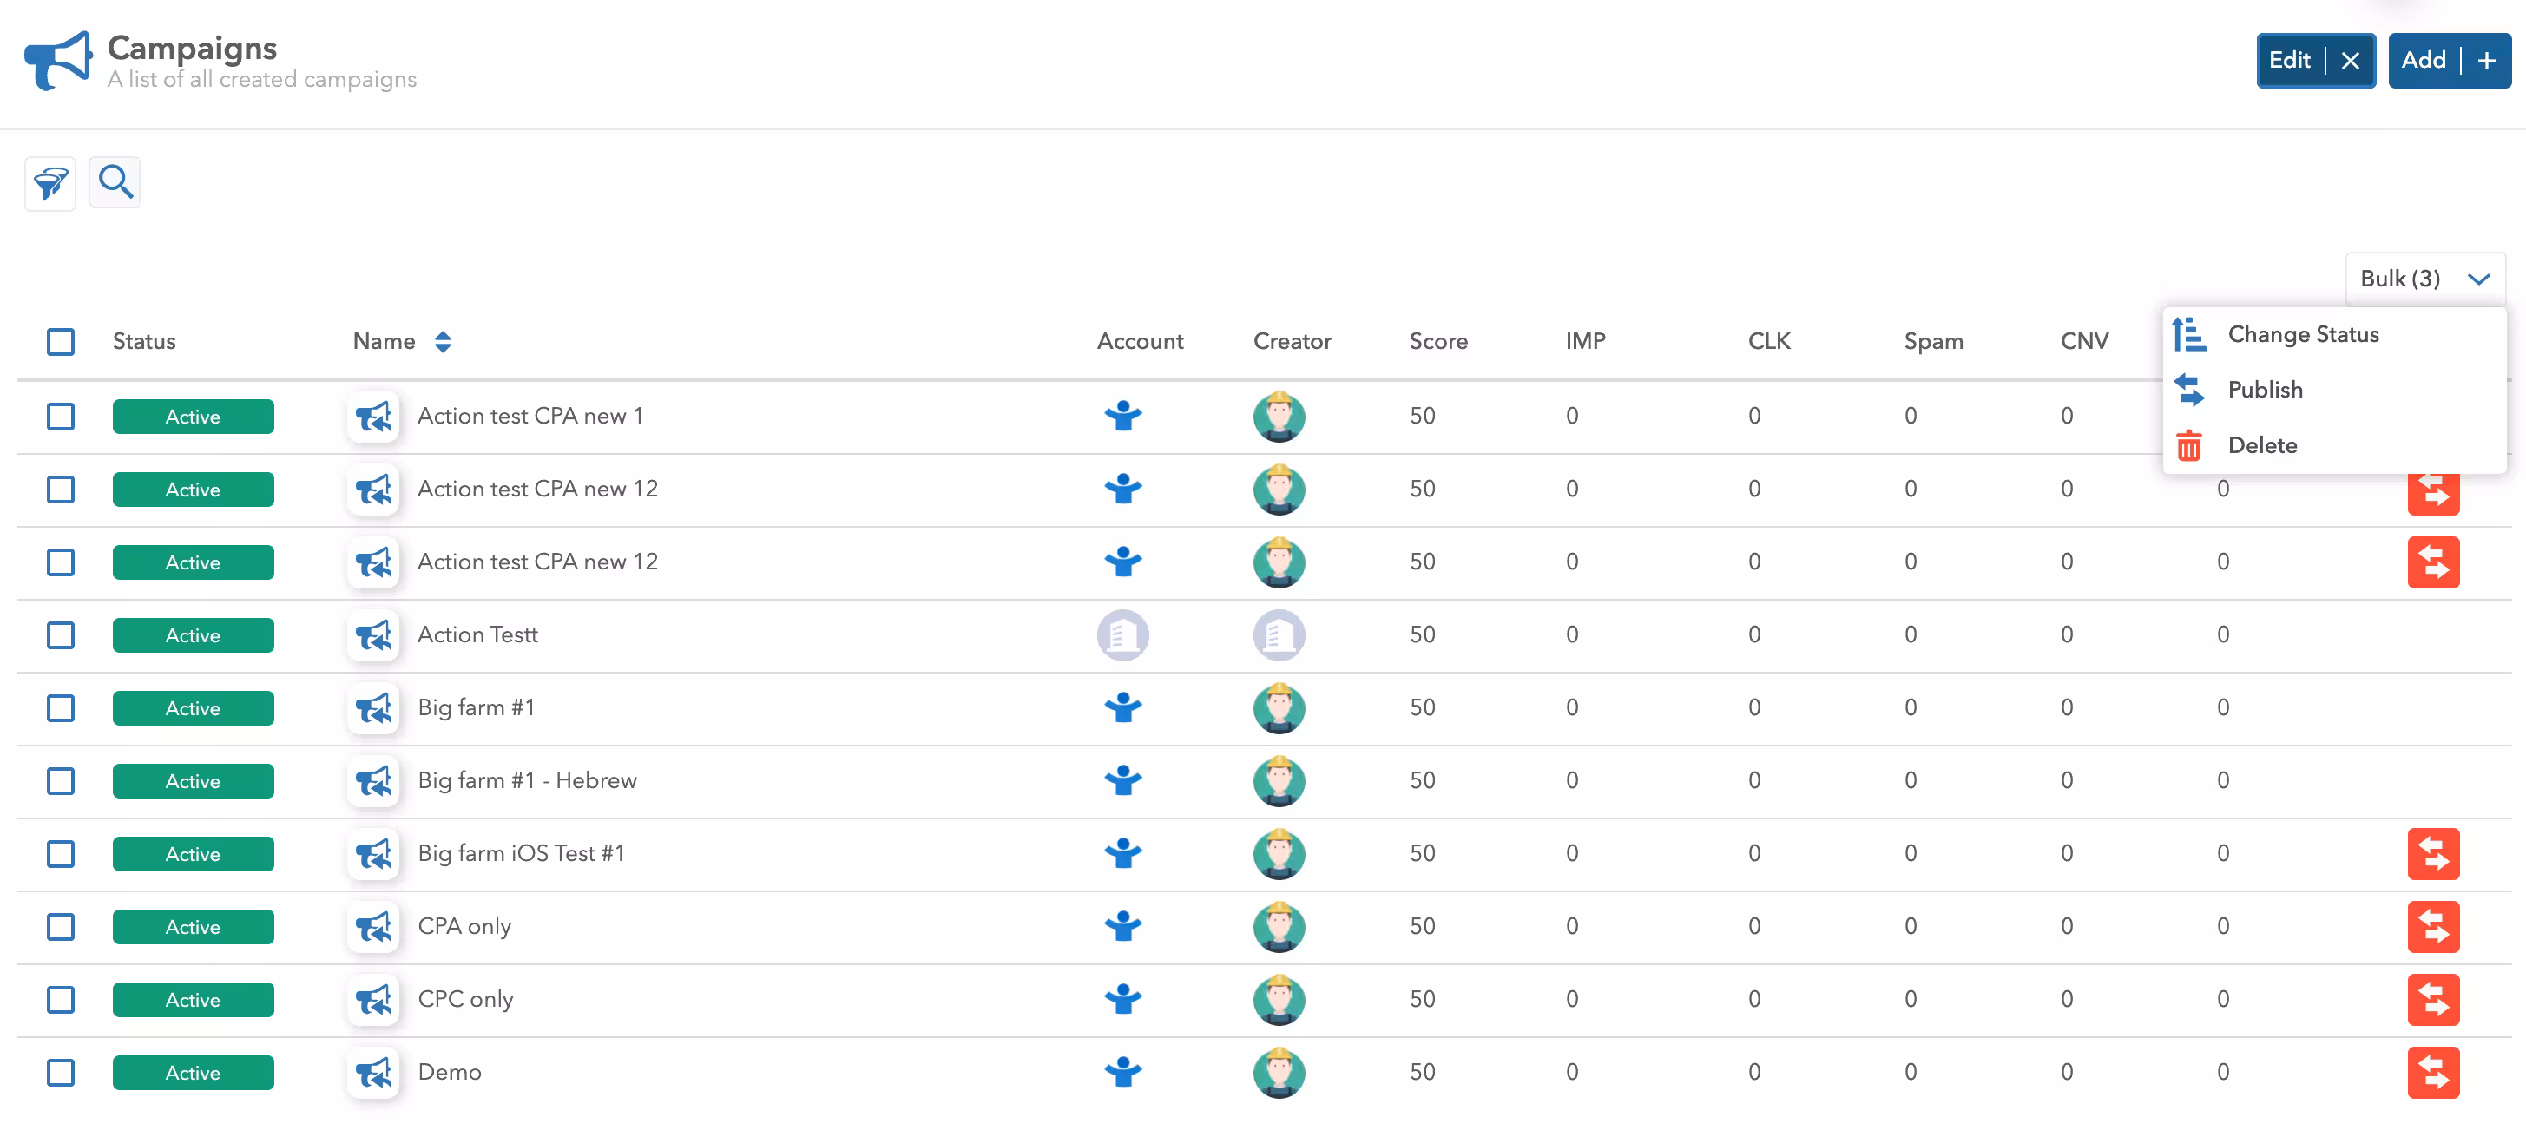Click the Campaigns megaphone header icon
Screen dimensions: 2526x1137
pos(58,61)
